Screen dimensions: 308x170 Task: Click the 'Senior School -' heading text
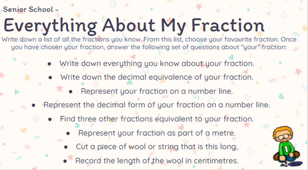(x=31, y=10)
